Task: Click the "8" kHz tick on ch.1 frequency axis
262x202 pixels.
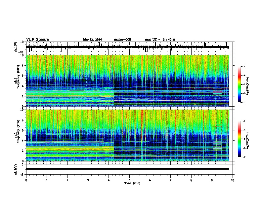Action: pos(23,65)
